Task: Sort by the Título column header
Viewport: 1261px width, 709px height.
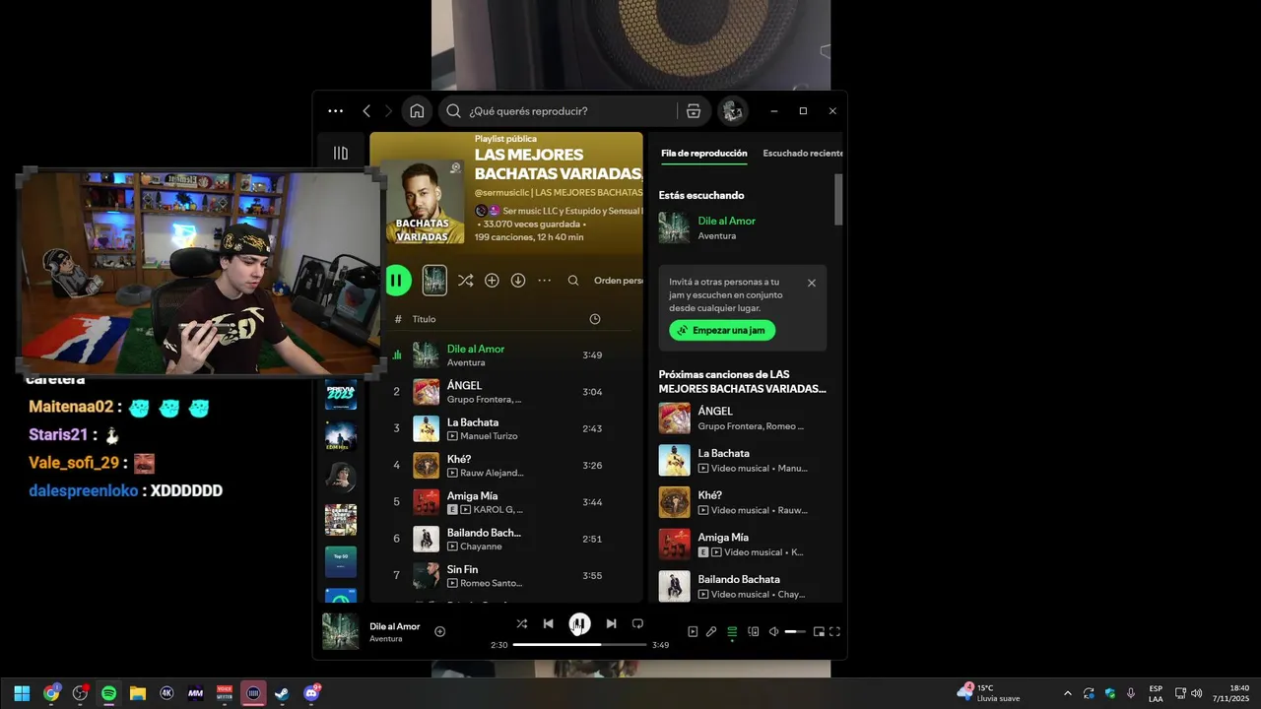Action: [x=424, y=319]
